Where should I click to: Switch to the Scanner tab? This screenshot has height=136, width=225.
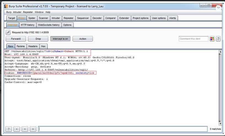44,18
